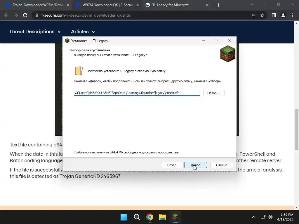Screen dimensions: 299x224
Task: Close the TL Legacy installer window
Action: click(x=230, y=41)
